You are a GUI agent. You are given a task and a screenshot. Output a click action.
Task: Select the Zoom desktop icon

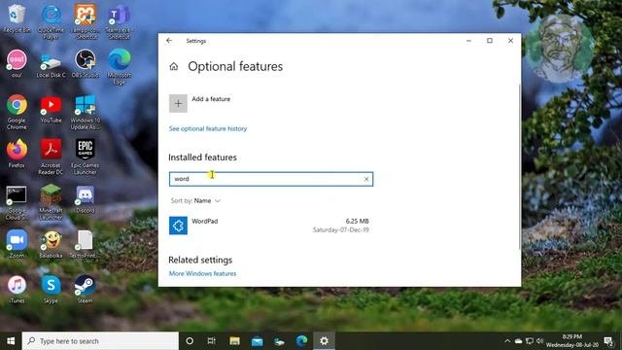point(17,244)
